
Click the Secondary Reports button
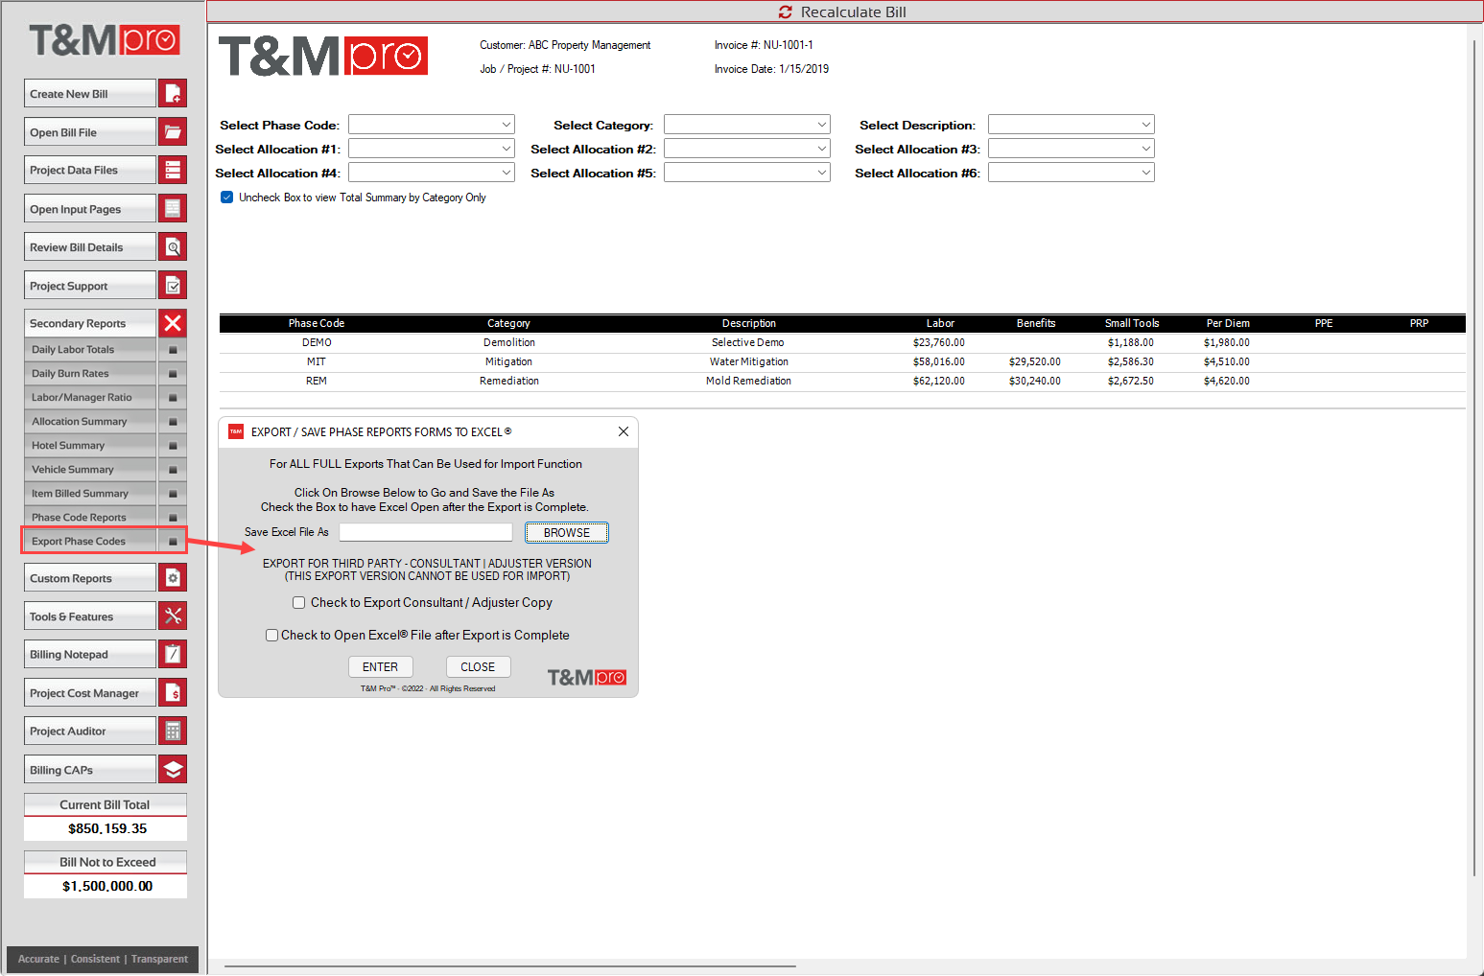90,323
